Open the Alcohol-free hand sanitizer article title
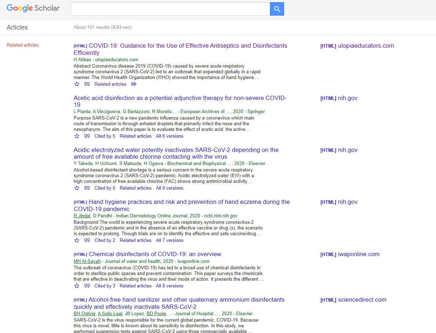The image size is (436, 333). (179, 303)
